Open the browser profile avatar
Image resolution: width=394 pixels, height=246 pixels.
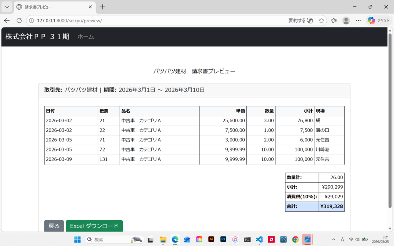(346, 20)
